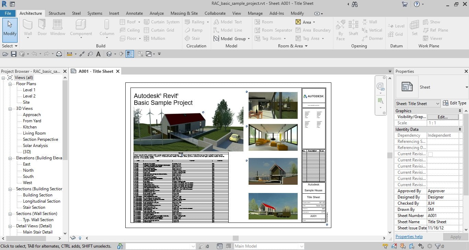
Task: Toggle the Thin Lines button
Action: 129,54
